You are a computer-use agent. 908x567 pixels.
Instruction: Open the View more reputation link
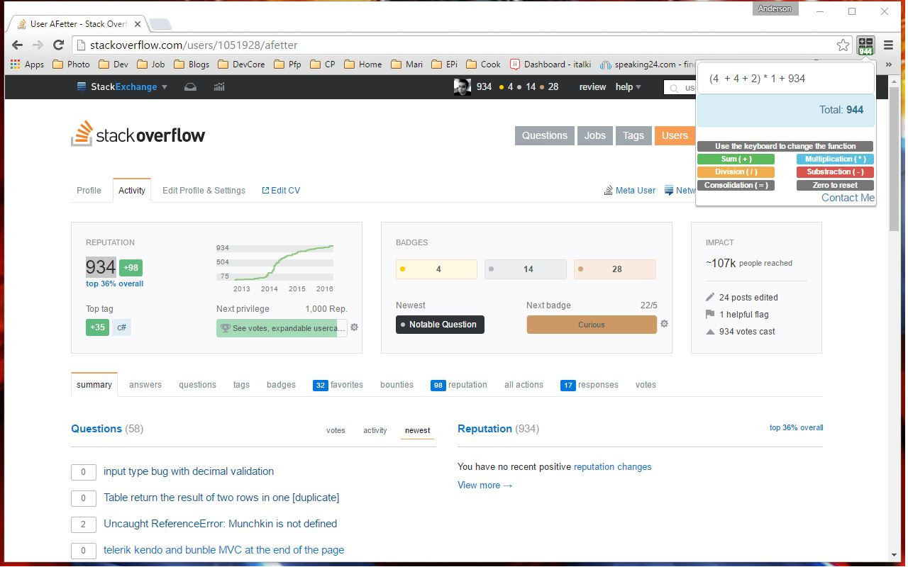(485, 485)
